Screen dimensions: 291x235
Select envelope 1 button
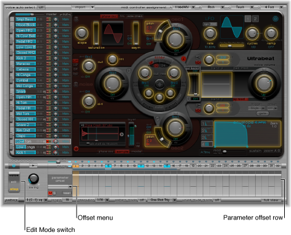206,124
